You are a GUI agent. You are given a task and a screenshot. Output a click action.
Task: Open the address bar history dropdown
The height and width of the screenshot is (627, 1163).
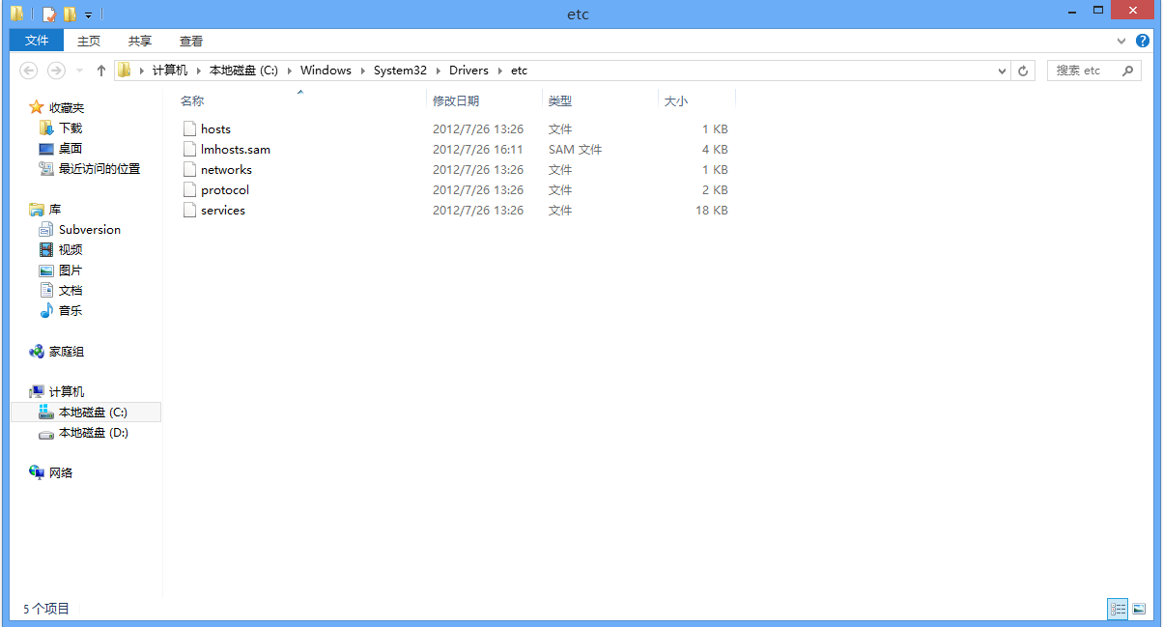click(x=1002, y=71)
